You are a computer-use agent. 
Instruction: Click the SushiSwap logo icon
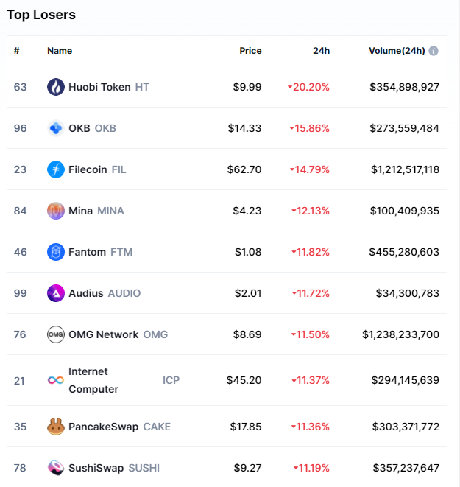point(56,468)
